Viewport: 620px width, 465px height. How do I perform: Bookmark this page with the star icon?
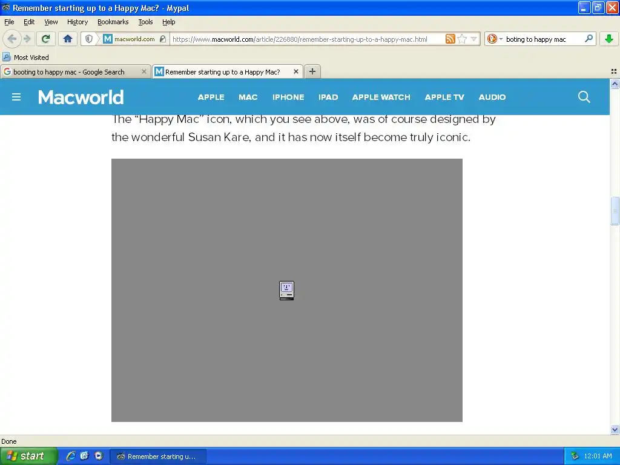click(x=462, y=39)
